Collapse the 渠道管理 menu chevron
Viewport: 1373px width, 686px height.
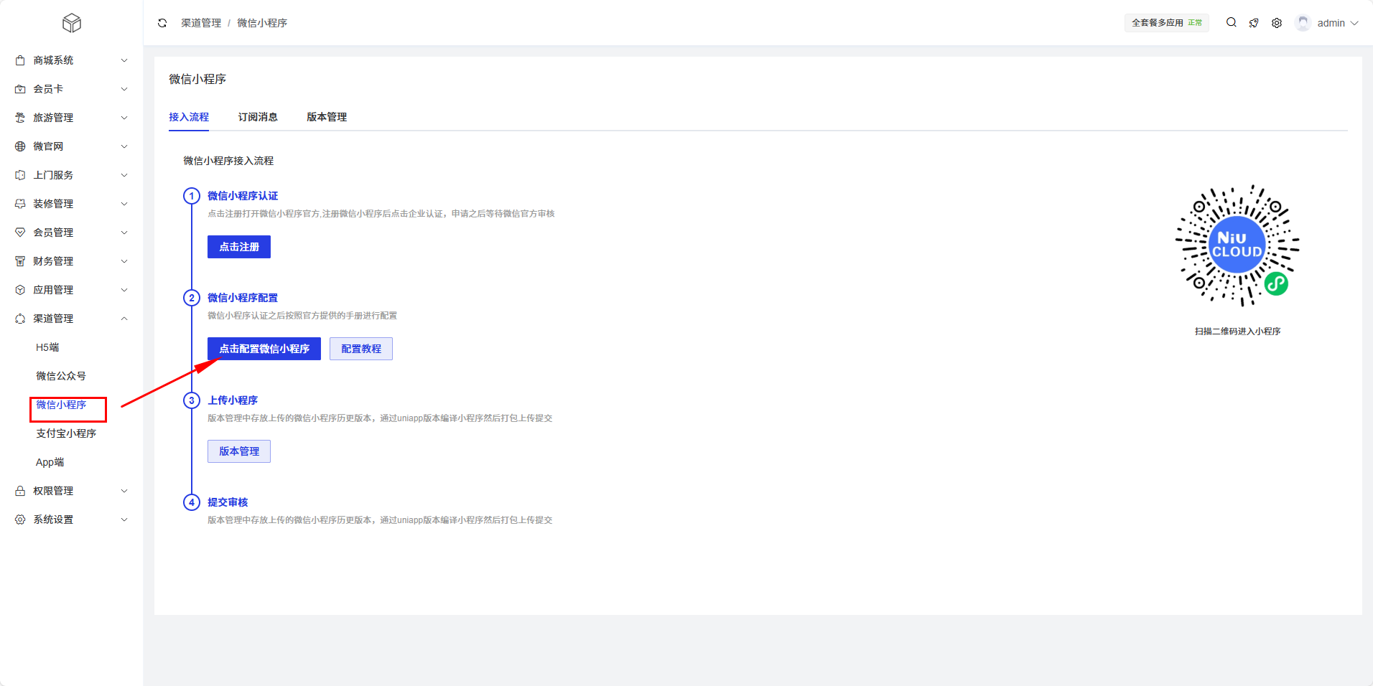point(124,319)
